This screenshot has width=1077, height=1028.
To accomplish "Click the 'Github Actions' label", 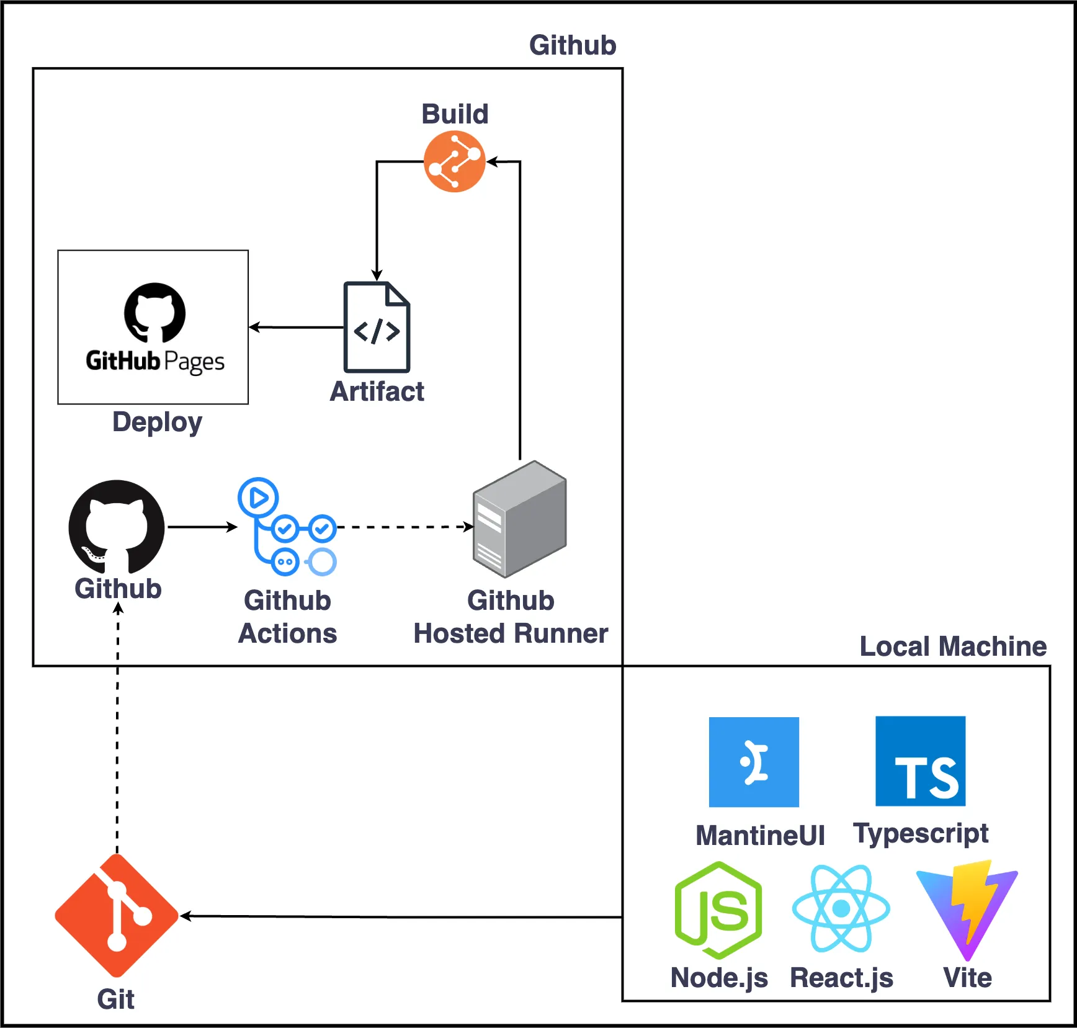I will point(287,617).
